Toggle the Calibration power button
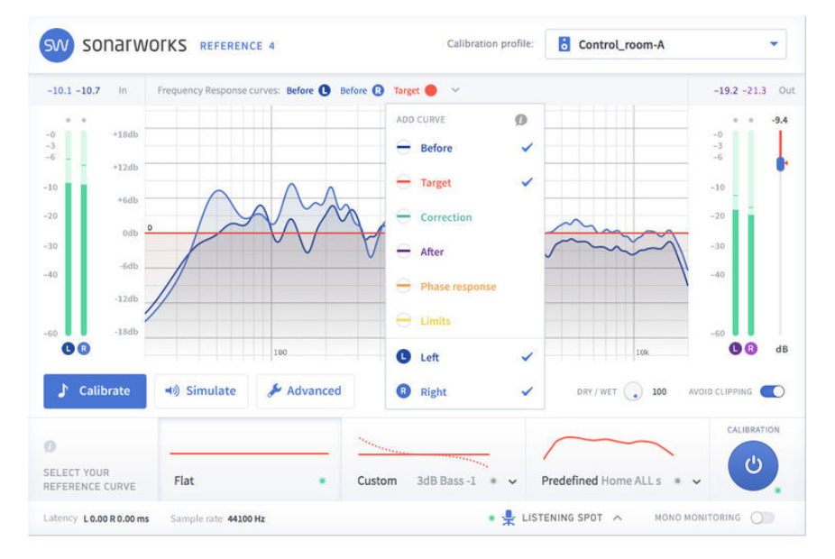Screen dimensions: 835x559 (x=753, y=465)
